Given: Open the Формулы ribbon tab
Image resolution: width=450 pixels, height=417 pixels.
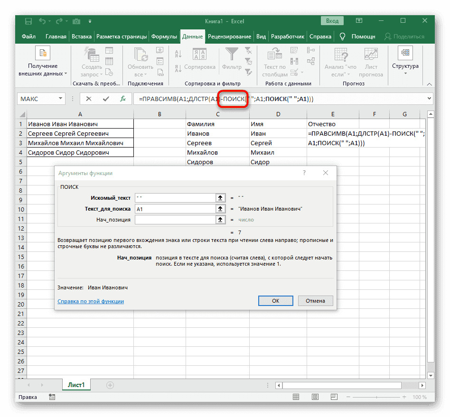Looking at the screenshot, I should (165, 37).
